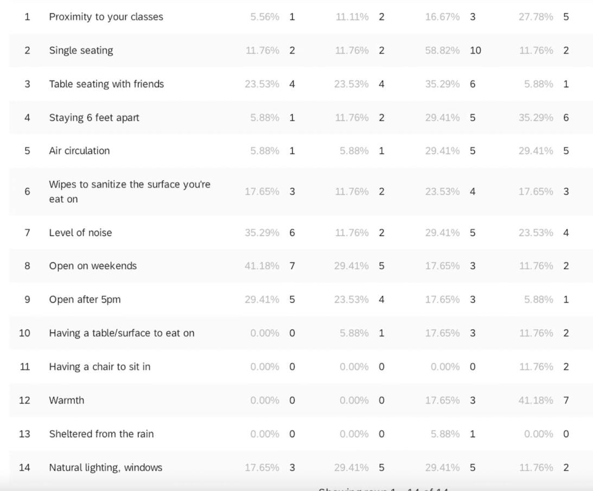Viewport: 593px width, 491px height.
Task: Select the 'Sheltered from the rain' label
Action: pyautogui.click(x=101, y=434)
